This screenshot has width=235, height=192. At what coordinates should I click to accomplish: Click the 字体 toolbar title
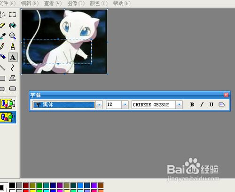point(36,95)
